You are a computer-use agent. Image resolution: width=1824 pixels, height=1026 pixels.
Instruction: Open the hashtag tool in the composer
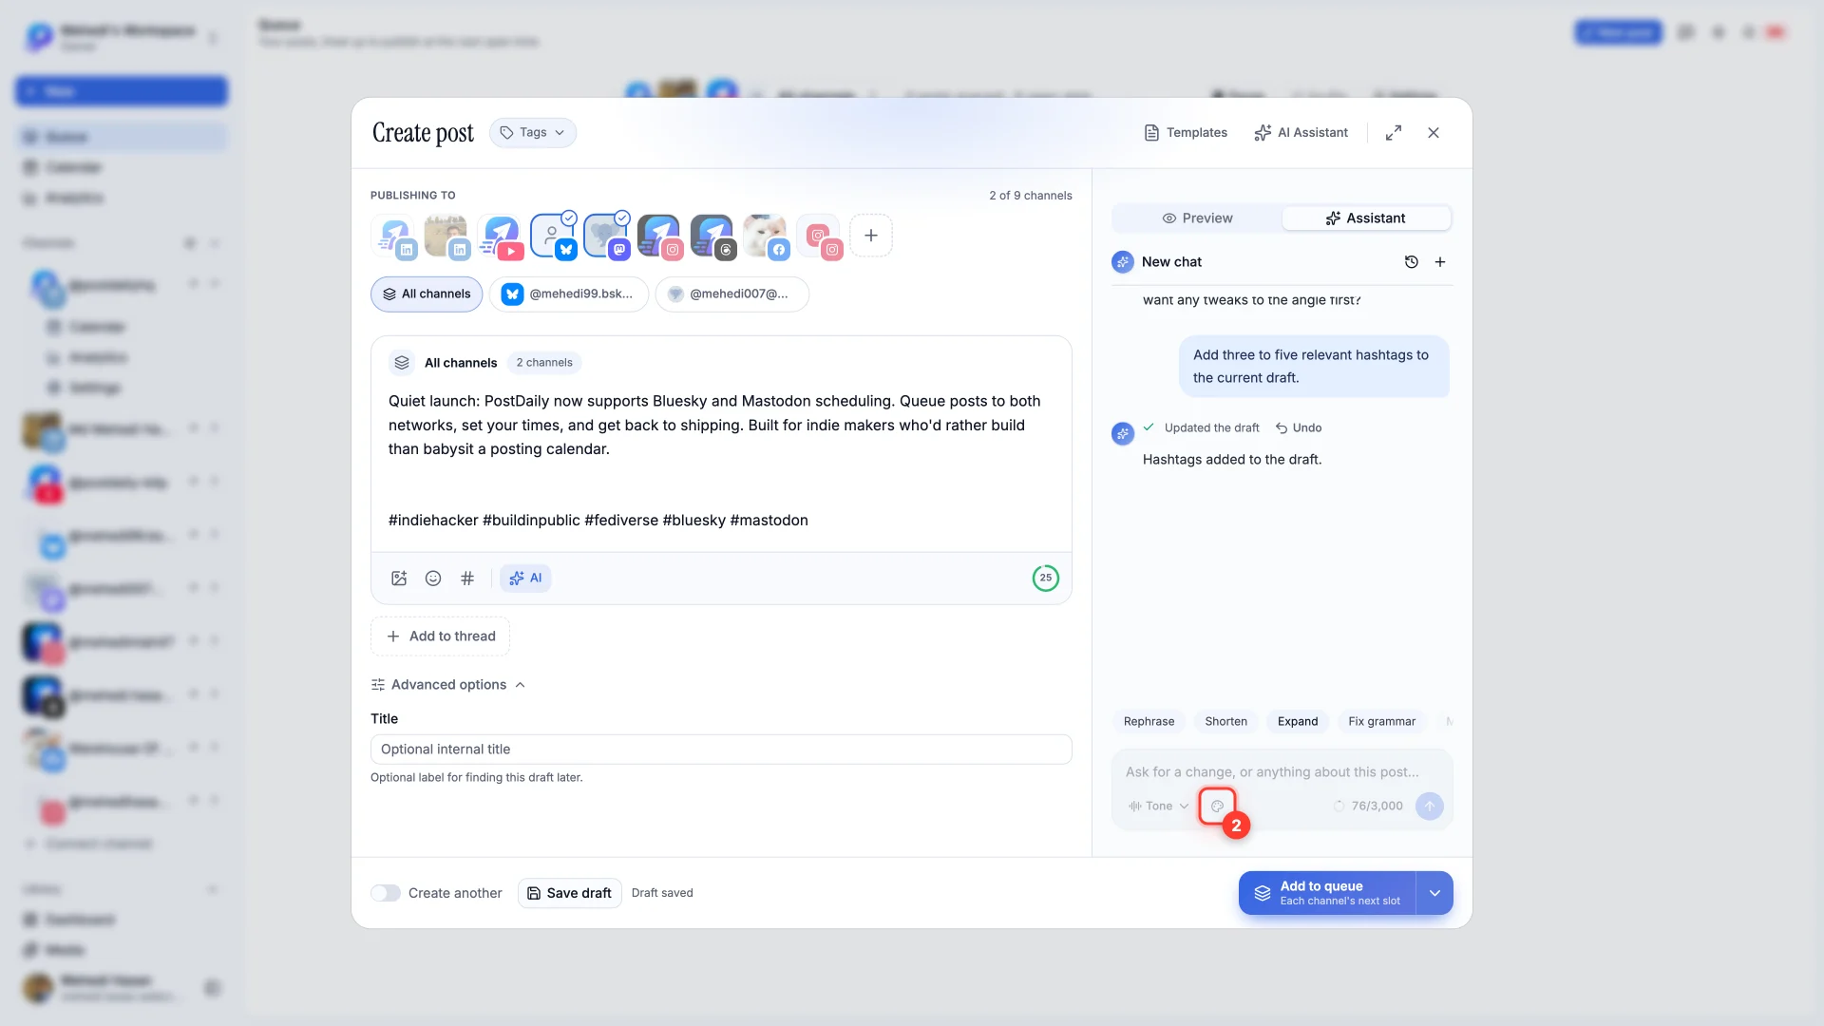pos(467,578)
